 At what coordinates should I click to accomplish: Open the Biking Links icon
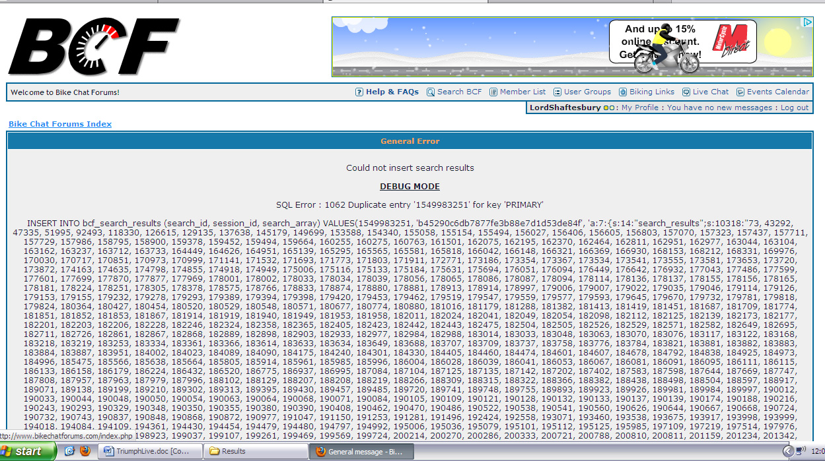tap(623, 92)
